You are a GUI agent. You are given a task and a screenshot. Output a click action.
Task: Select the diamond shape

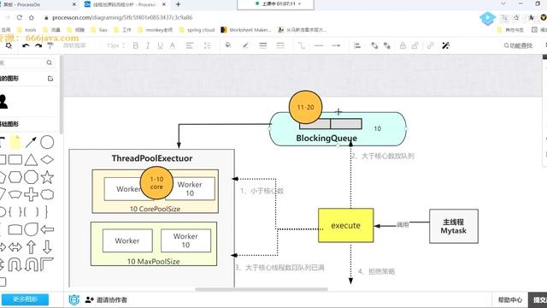(x=47, y=160)
